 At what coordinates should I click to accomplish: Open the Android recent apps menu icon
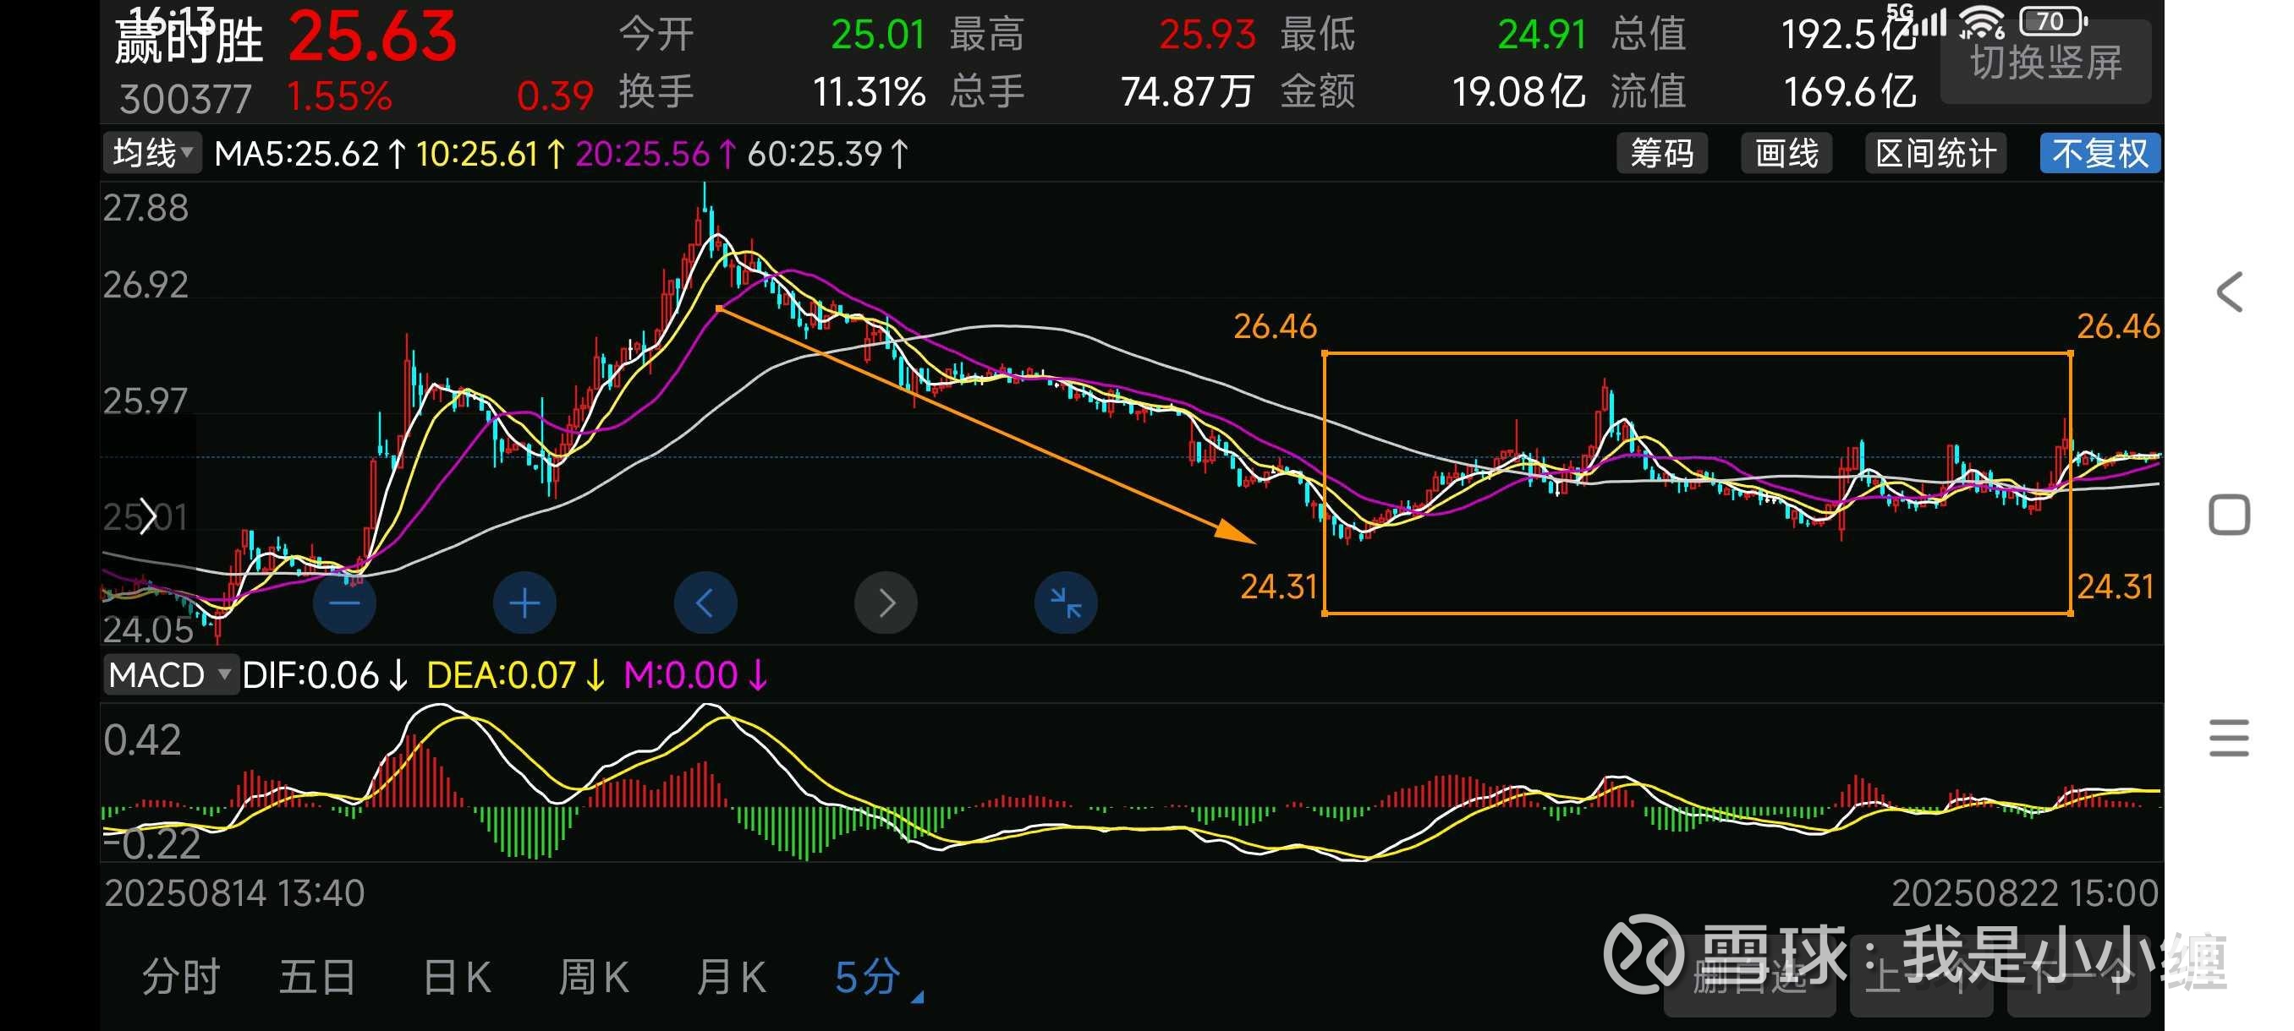[x=2229, y=738]
